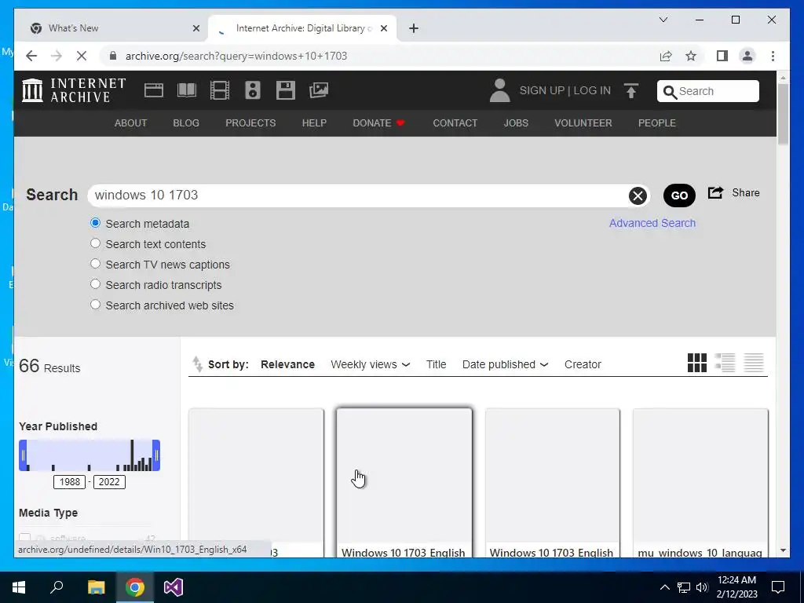
Task: Open Chrome profile icon
Action: click(747, 56)
